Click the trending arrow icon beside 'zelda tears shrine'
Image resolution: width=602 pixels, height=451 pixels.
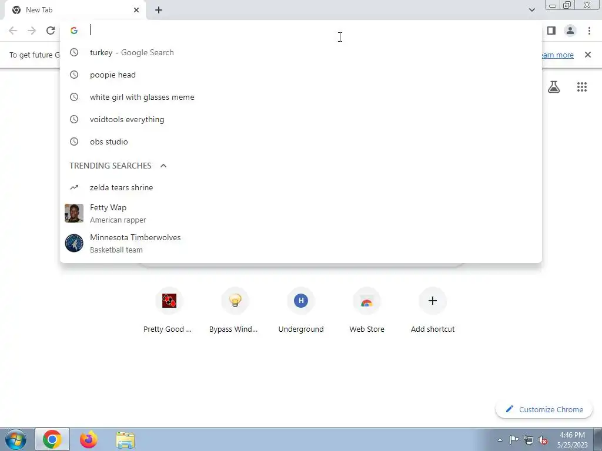[74, 187]
